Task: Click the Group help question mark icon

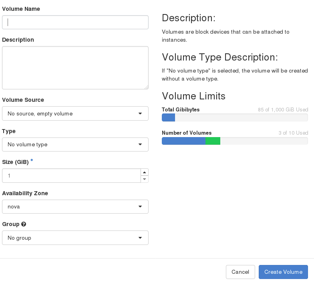Action: (24, 224)
